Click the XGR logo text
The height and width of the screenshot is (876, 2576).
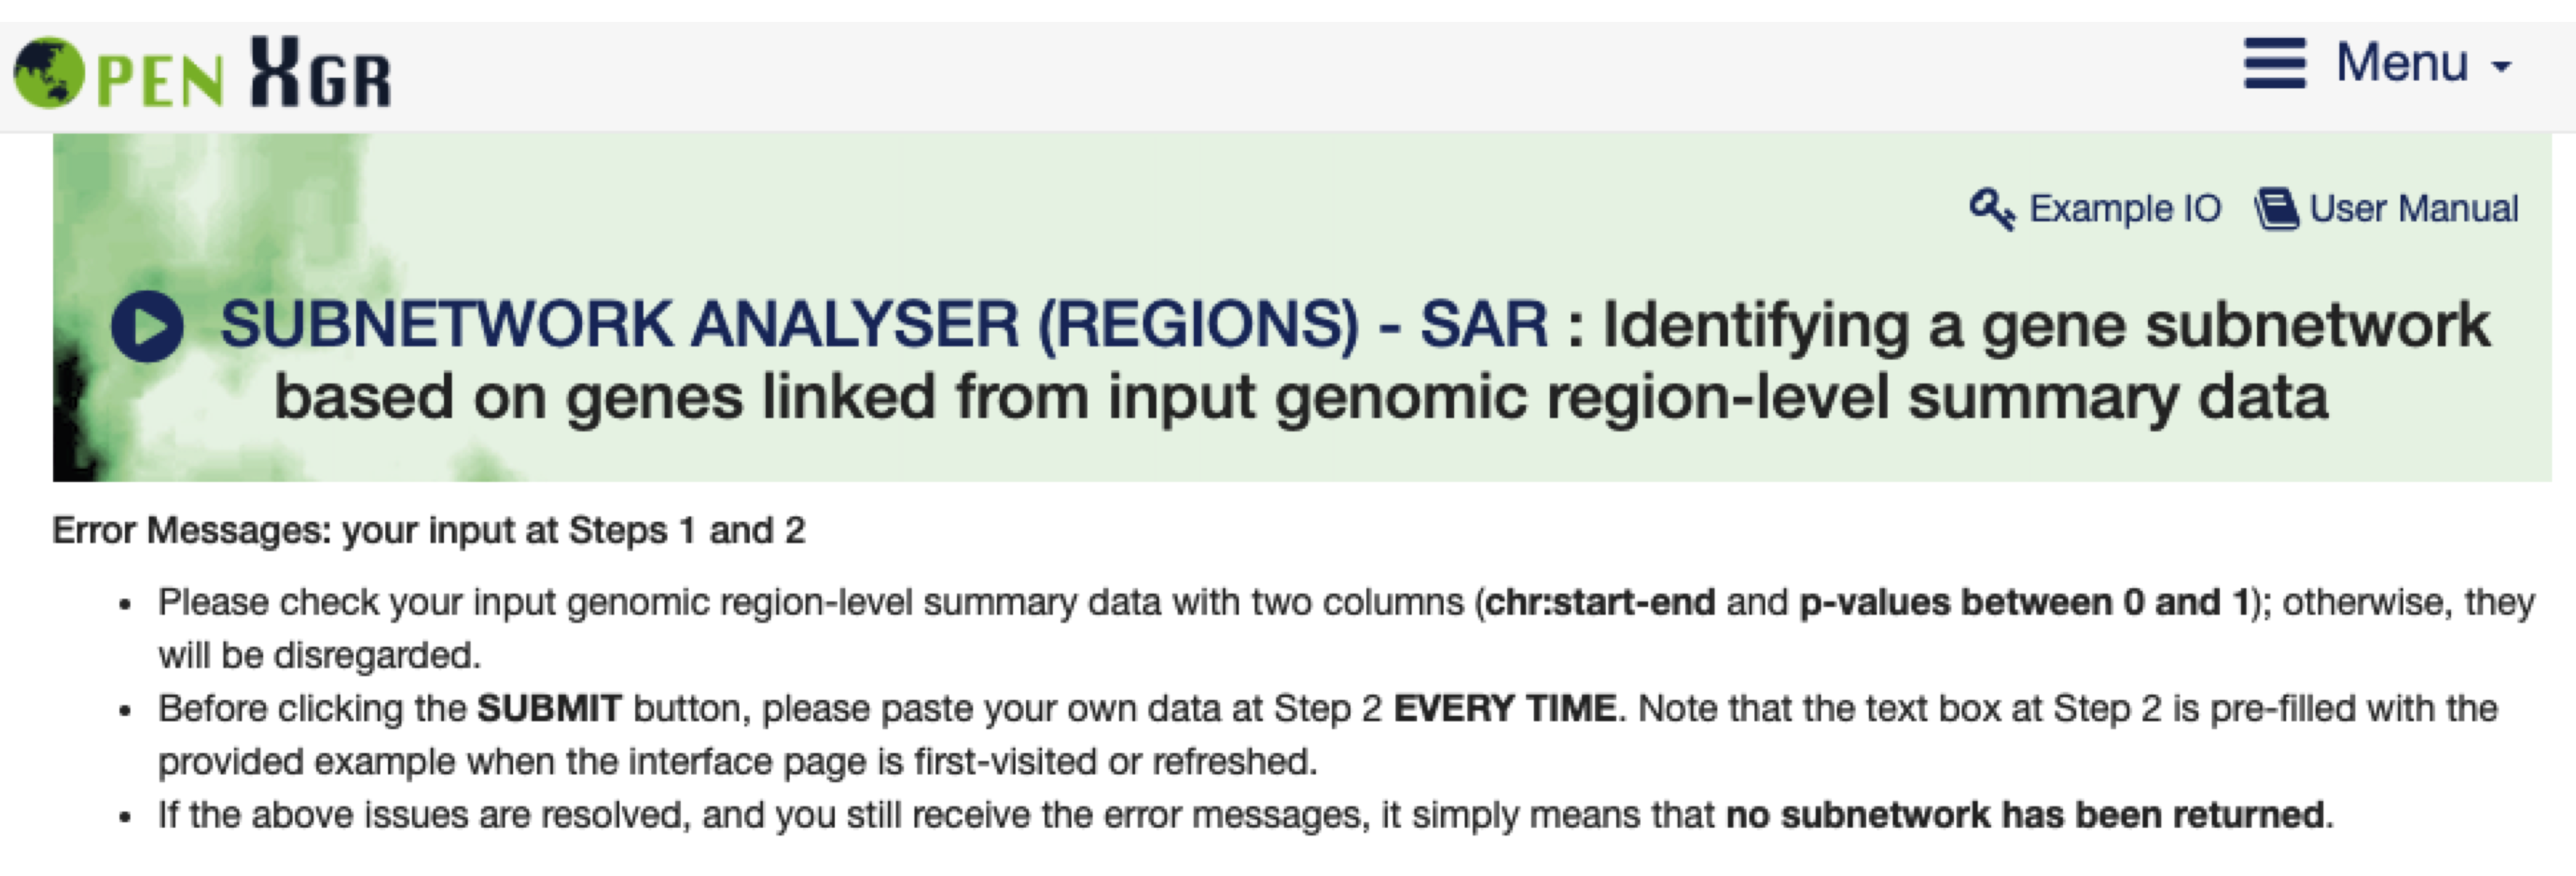pyautogui.click(x=320, y=74)
